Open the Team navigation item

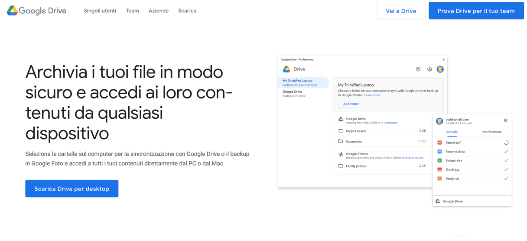click(133, 11)
